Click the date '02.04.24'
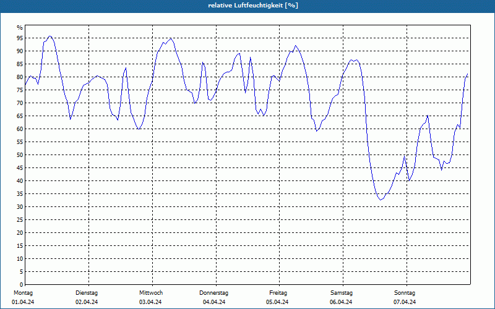This screenshot has height=309, width=495. click(87, 302)
